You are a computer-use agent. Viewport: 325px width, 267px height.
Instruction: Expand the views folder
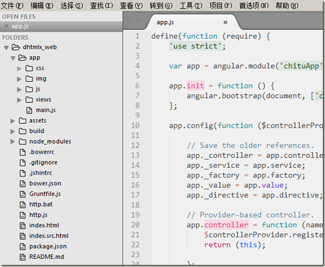coord(19,100)
